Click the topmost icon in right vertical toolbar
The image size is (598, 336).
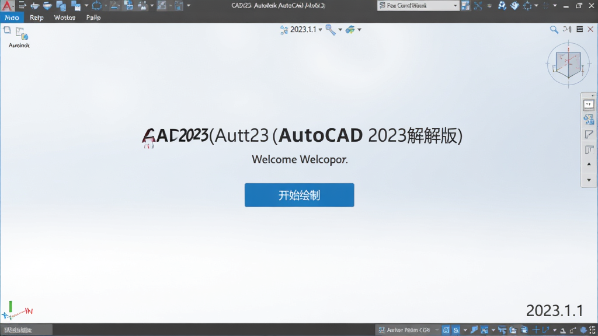click(x=589, y=104)
